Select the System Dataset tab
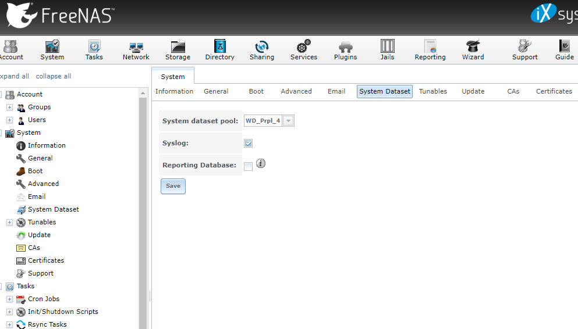The image size is (578, 329). click(x=385, y=91)
